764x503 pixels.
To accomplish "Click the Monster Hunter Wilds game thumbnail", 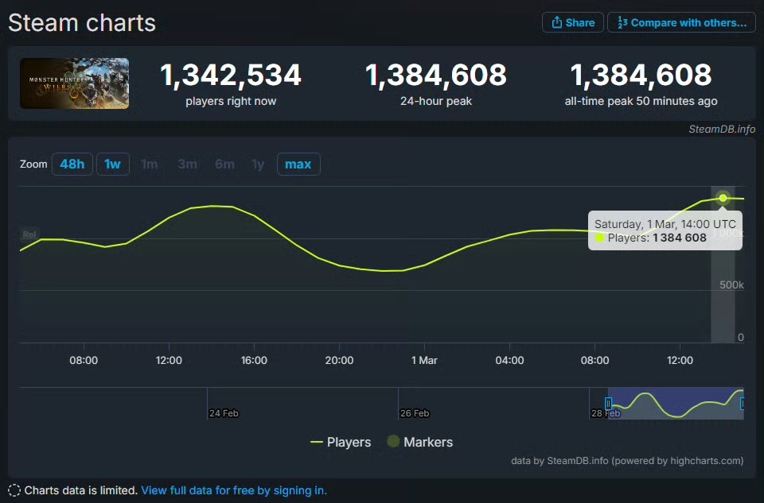I will [x=75, y=83].
